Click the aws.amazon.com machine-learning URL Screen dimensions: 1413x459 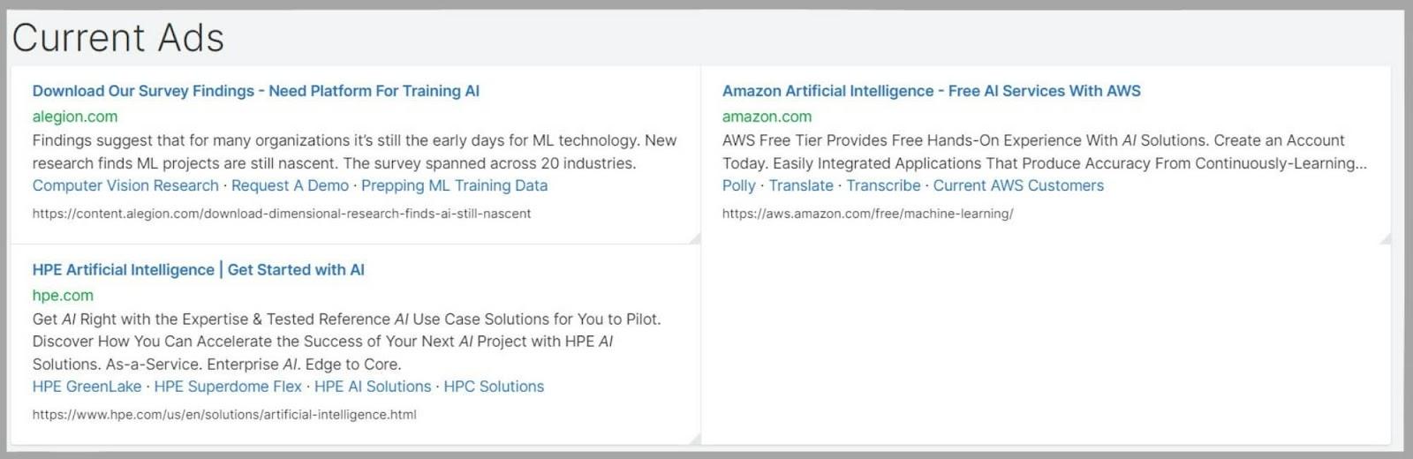pyautogui.click(x=867, y=214)
